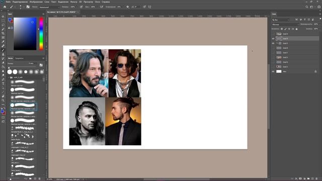This screenshot has height=181, width=322.
Task: Open the brush settings panel icon in options bar
Action: click(x=28, y=7)
